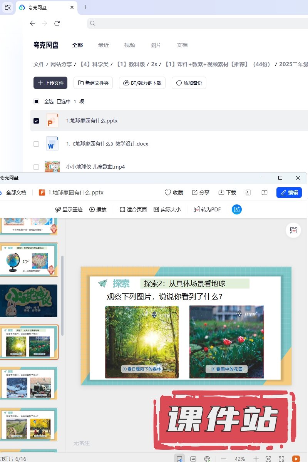The width and height of the screenshot is (308, 462).
Task: Switch to the 图片 tab
Action: (156, 45)
